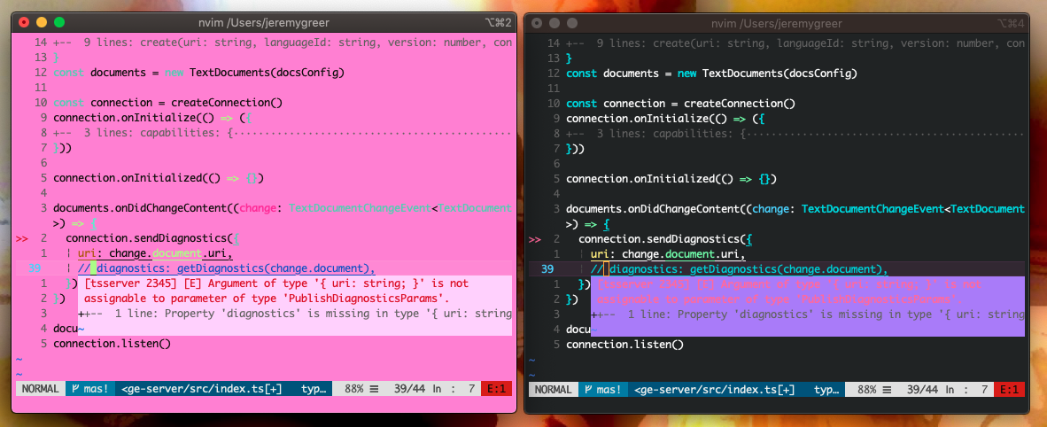This screenshot has width=1047, height=427.
Task: Open the 3-lines capabilities fold in dark window
Action: (795, 133)
